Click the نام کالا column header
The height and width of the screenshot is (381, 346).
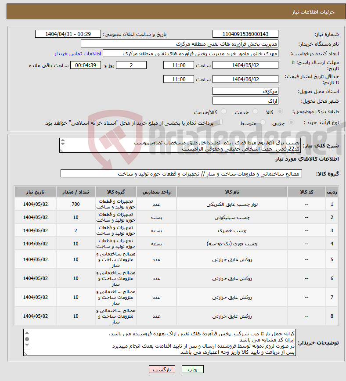coord(232,192)
